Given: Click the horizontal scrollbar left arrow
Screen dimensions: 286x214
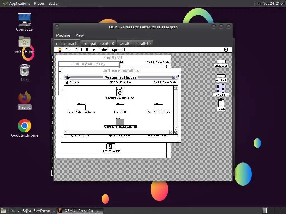Looking at the screenshot, I should [66, 132].
